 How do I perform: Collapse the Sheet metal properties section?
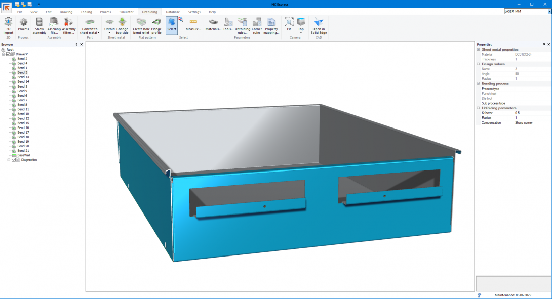(x=479, y=50)
